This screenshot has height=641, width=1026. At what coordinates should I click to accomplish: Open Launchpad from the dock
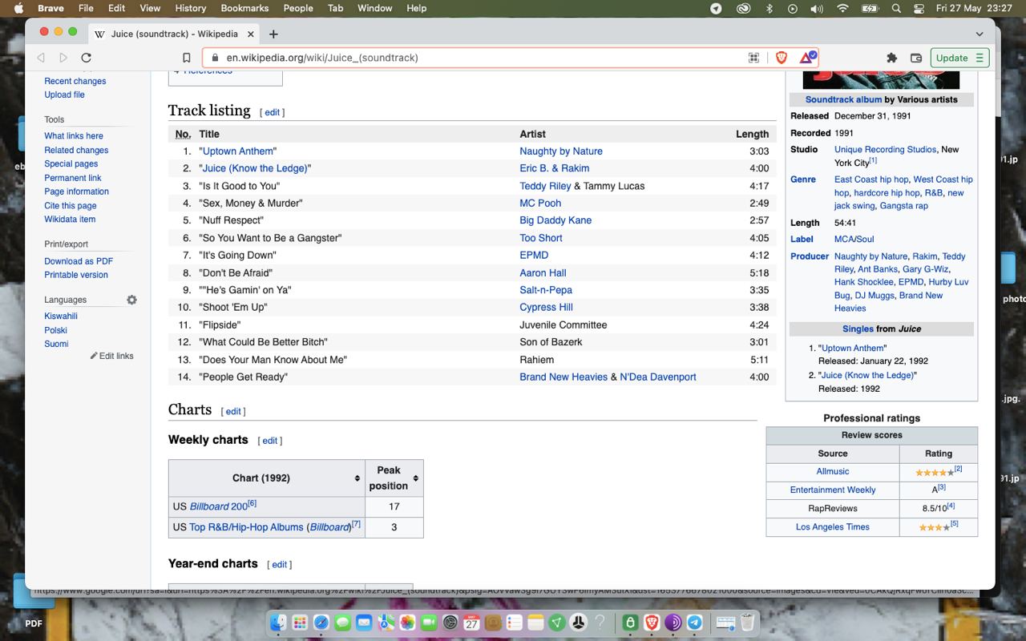(x=300, y=623)
